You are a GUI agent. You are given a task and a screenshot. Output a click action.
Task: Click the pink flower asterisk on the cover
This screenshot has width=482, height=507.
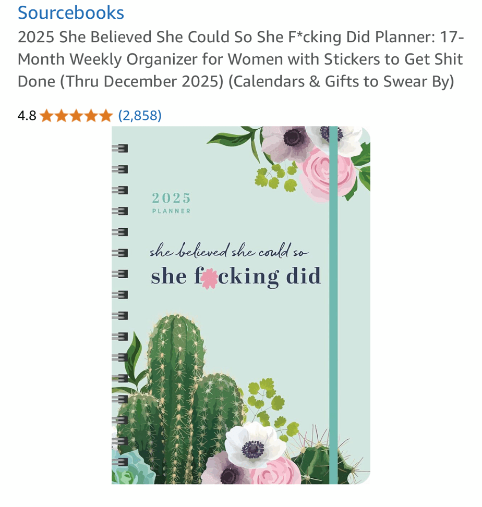coord(209,278)
